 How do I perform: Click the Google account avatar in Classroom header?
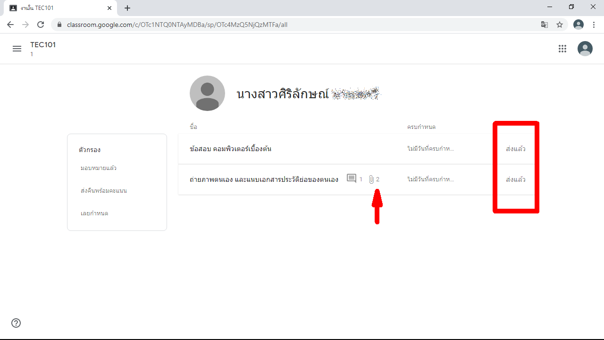point(585,49)
